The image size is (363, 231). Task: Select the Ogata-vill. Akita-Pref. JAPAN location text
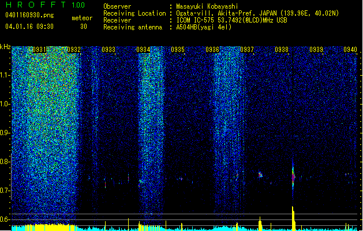(226, 13)
